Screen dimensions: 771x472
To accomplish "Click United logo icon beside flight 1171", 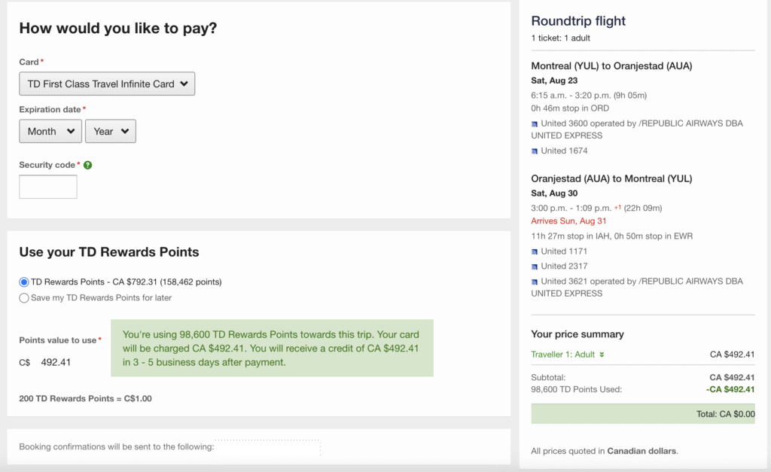I will [x=535, y=251].
